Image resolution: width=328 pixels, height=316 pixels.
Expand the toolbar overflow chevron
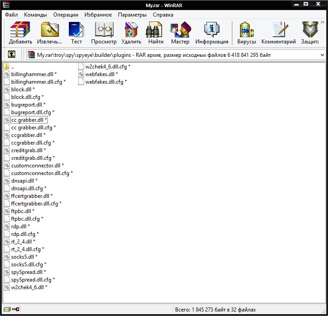322,22
